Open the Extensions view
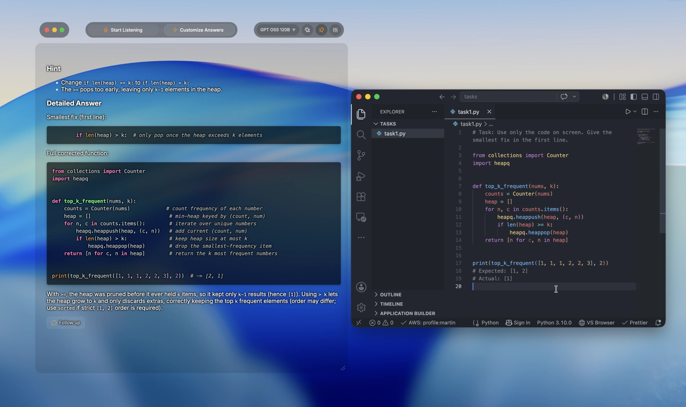The height and width of the screenshot is (407, 686). (x=361, y=197)
